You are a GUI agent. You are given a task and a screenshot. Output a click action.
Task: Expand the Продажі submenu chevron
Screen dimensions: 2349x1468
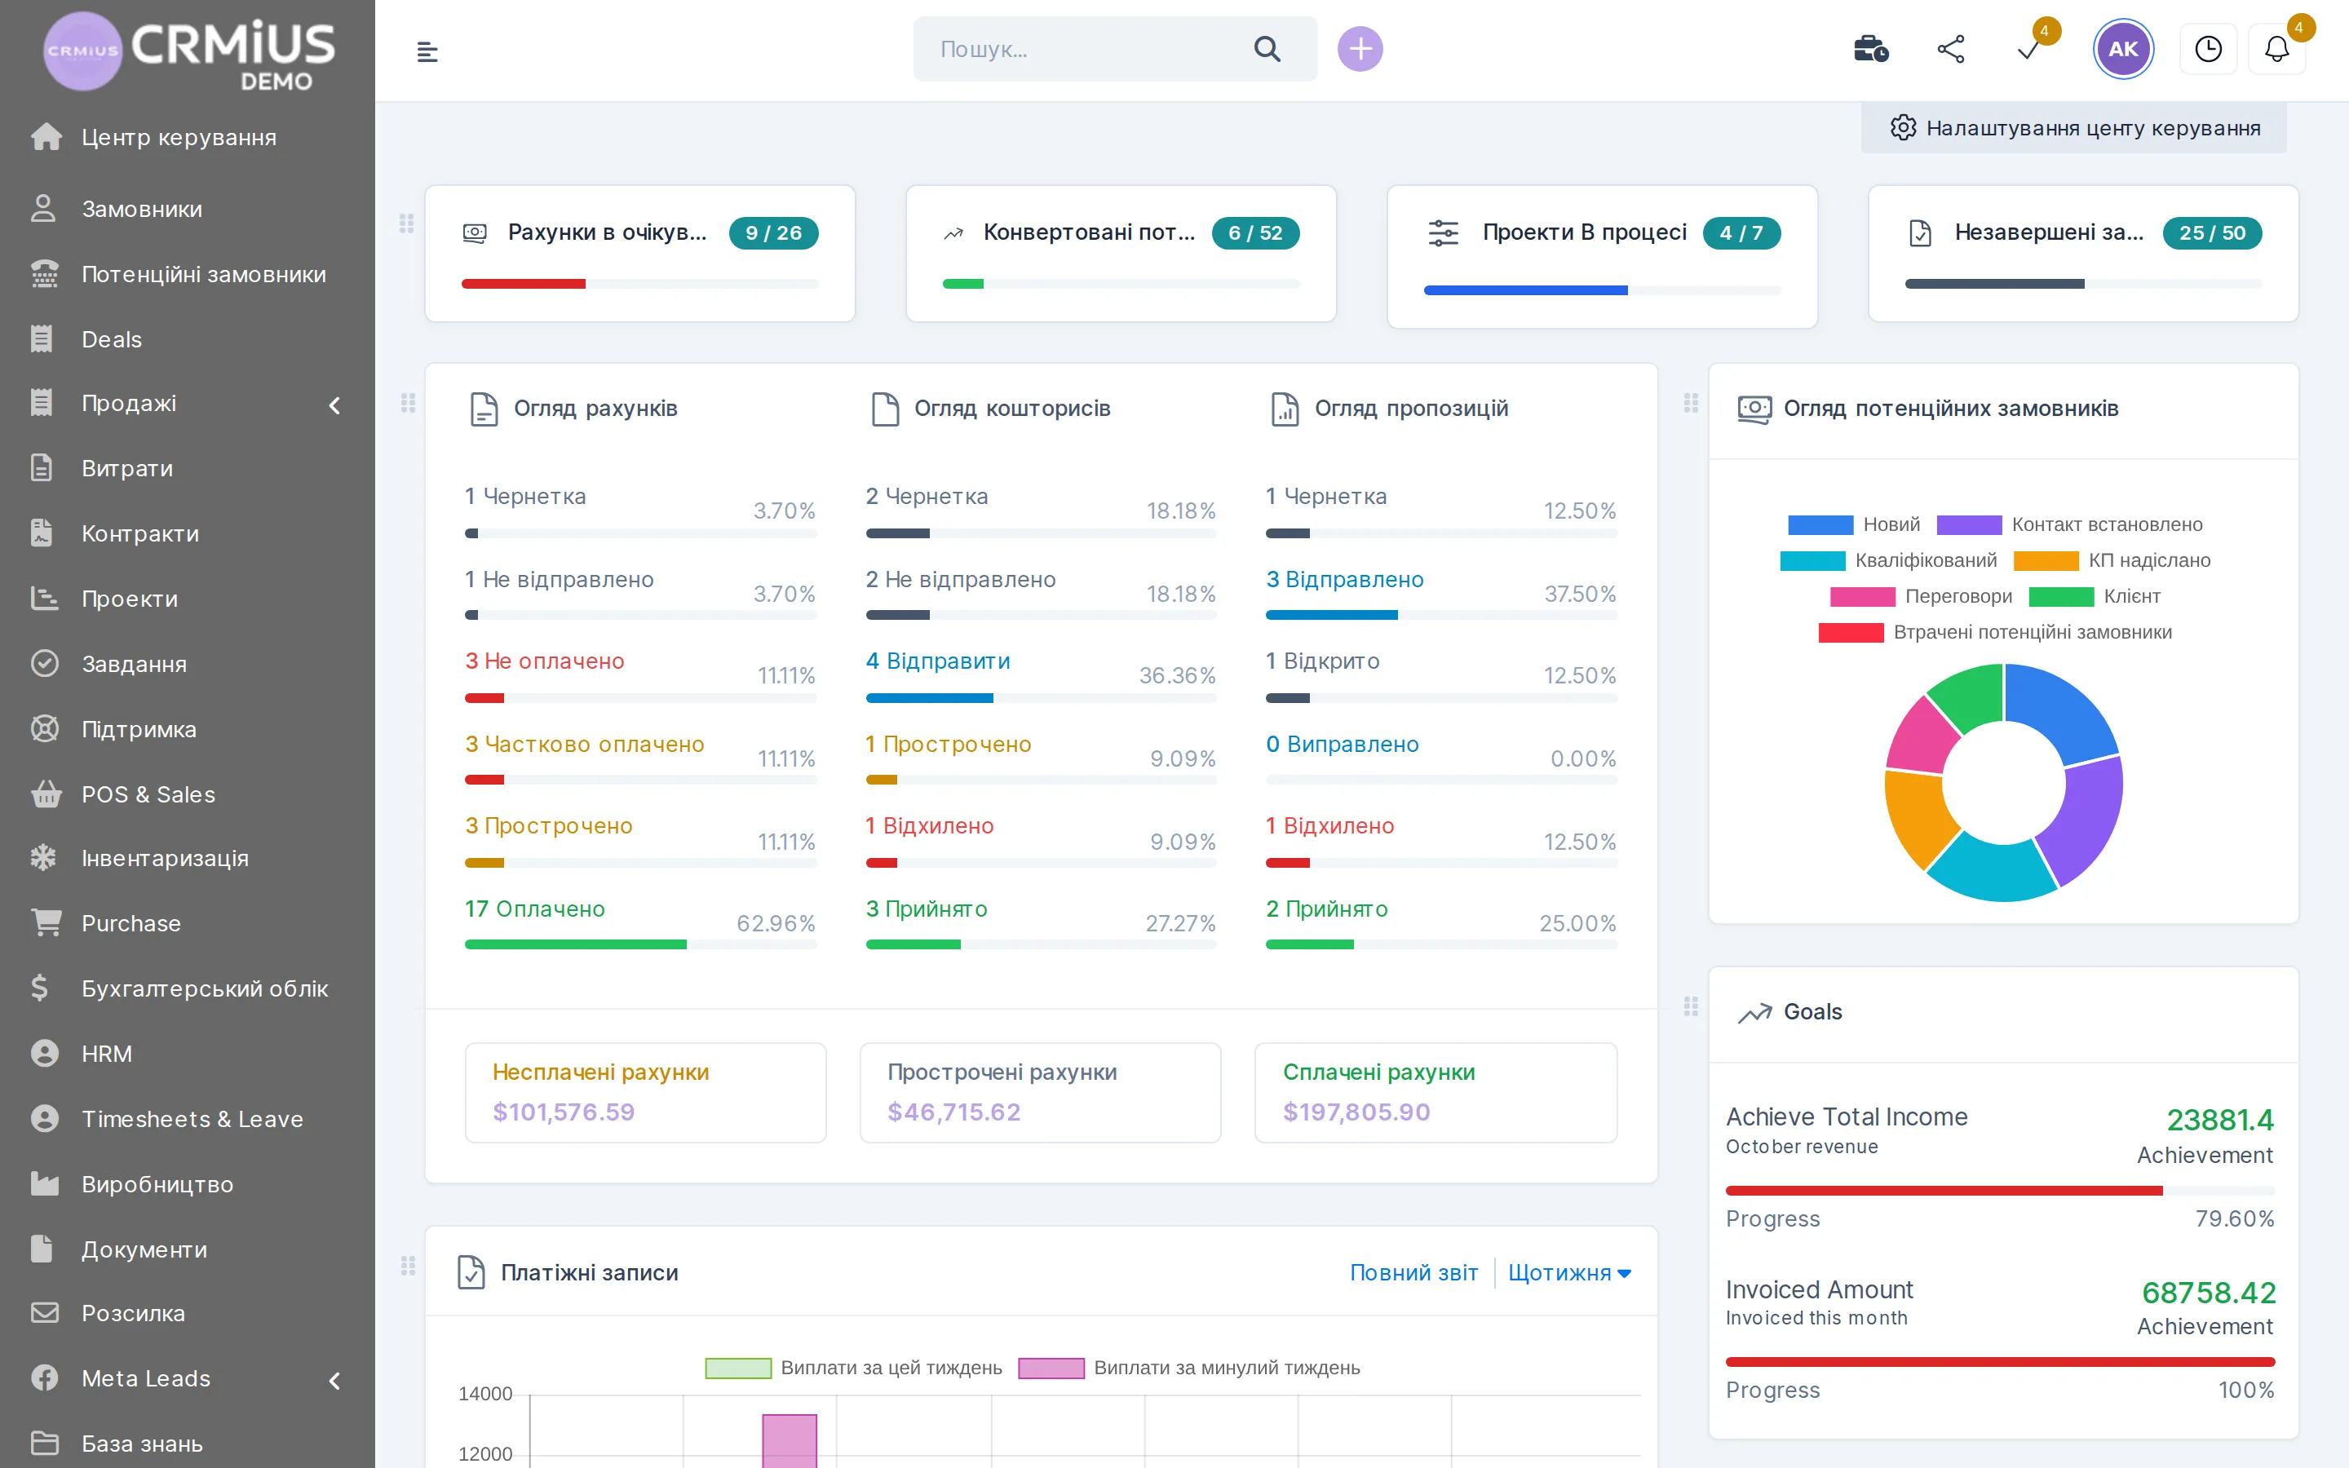[x=335, y=405]
